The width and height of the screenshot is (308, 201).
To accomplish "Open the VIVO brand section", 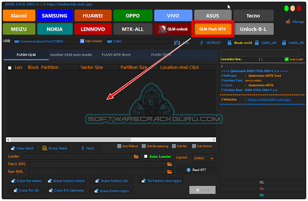I will [x=173, y=15].
